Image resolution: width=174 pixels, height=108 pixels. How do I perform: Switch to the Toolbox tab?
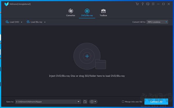click(x=103, y=13)
